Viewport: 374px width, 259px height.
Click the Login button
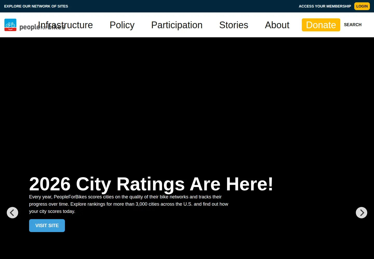(362, 6)
